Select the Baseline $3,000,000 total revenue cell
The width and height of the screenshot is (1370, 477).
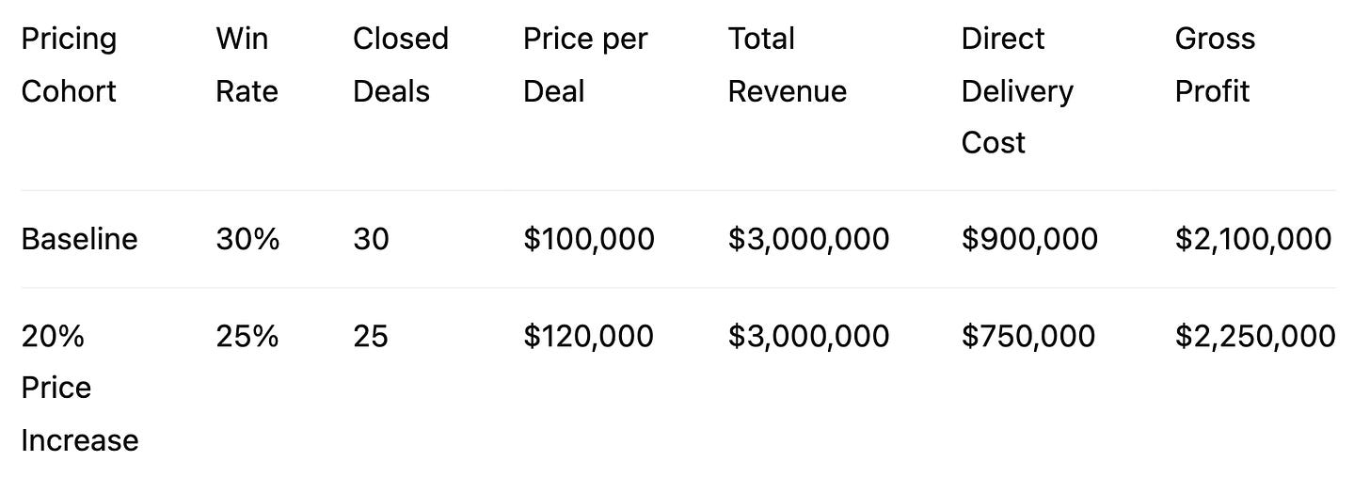pos(808,239)
